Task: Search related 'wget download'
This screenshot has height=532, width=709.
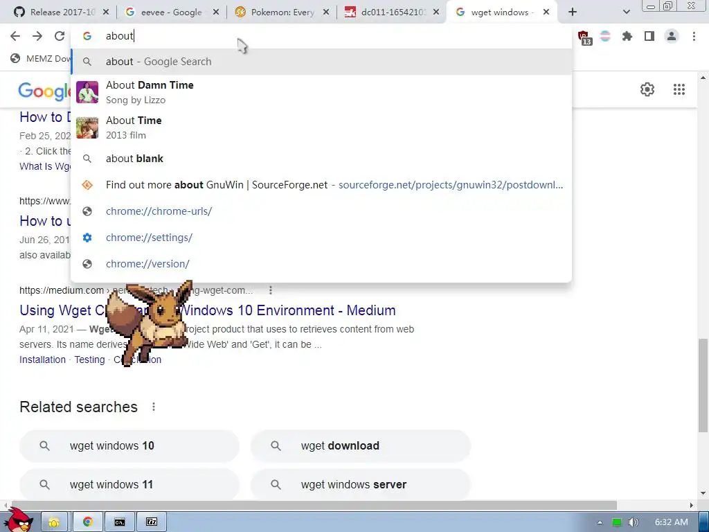Action: click(361, 446)
